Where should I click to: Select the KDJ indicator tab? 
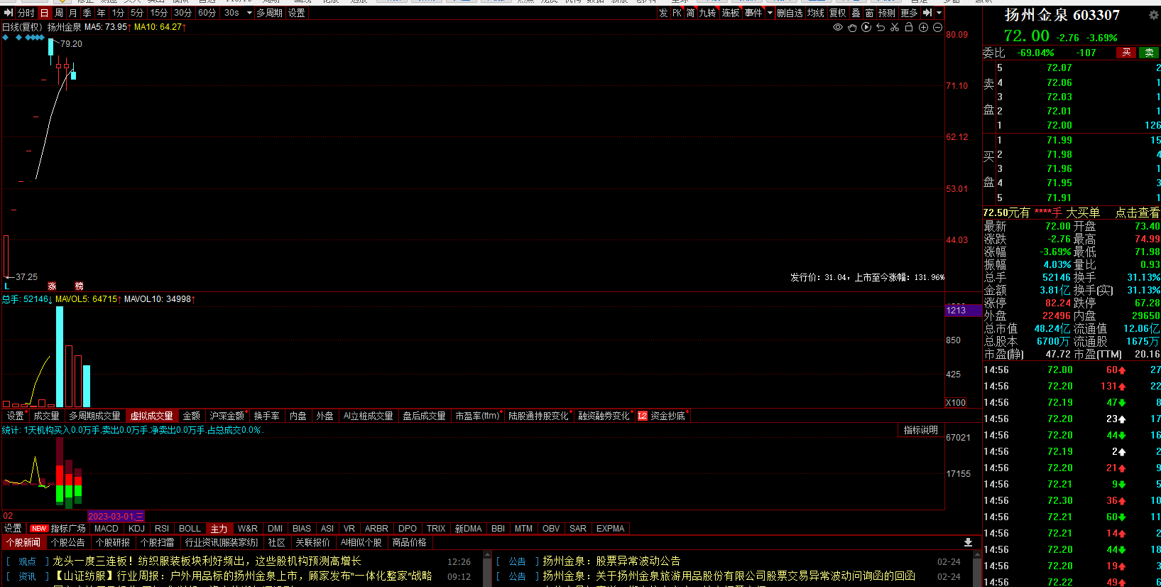coord(136,528)
